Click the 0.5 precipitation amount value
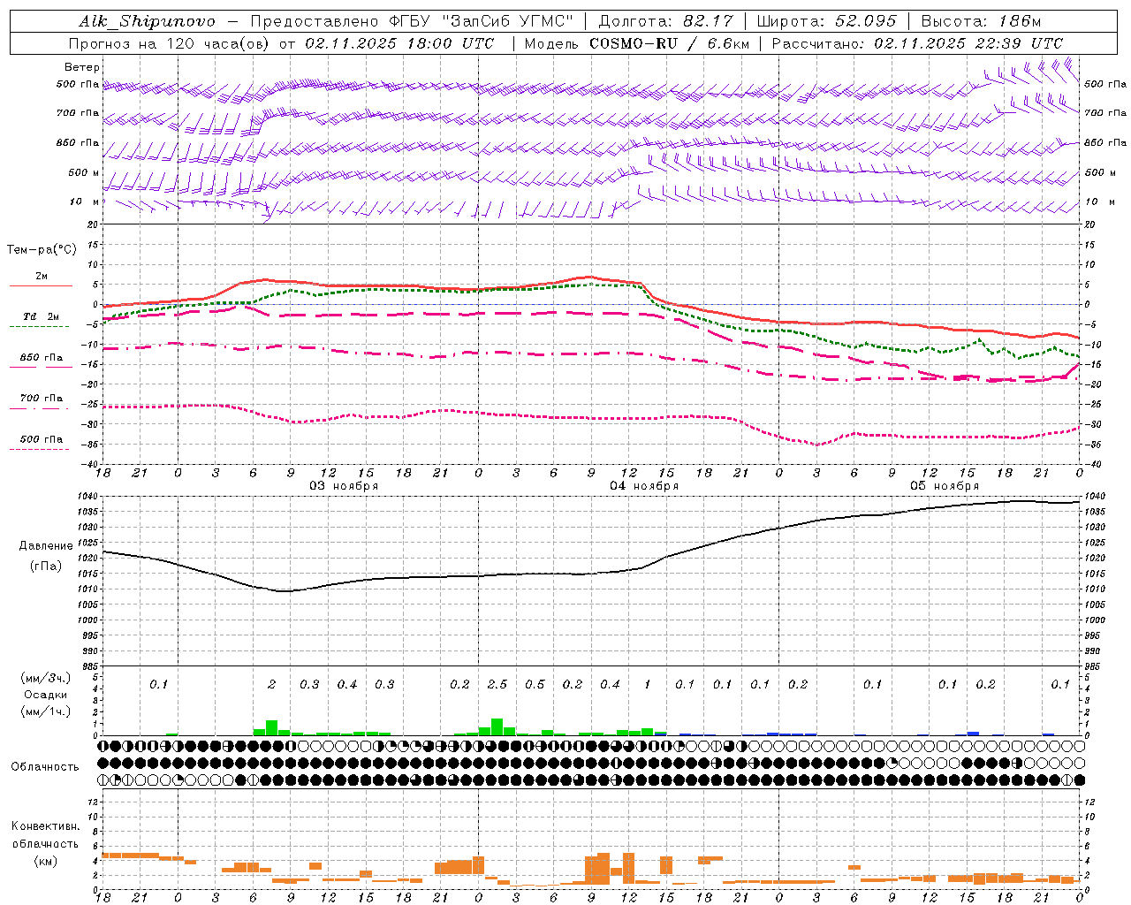Viewport: 1131px width, 905px height. (535, 685)
